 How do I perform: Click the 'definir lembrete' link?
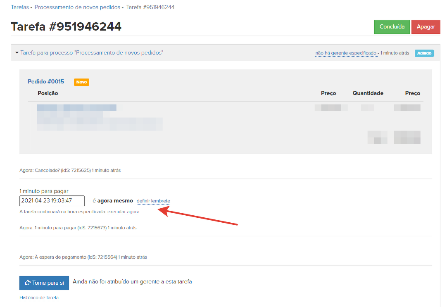[153, 201]
